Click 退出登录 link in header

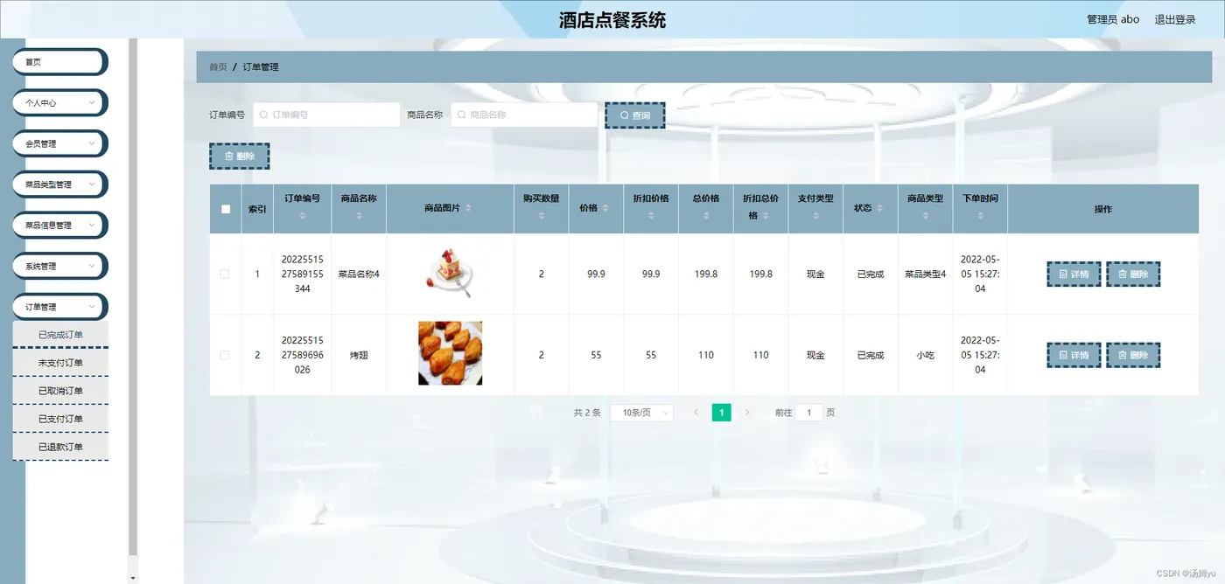(1175, 19)
